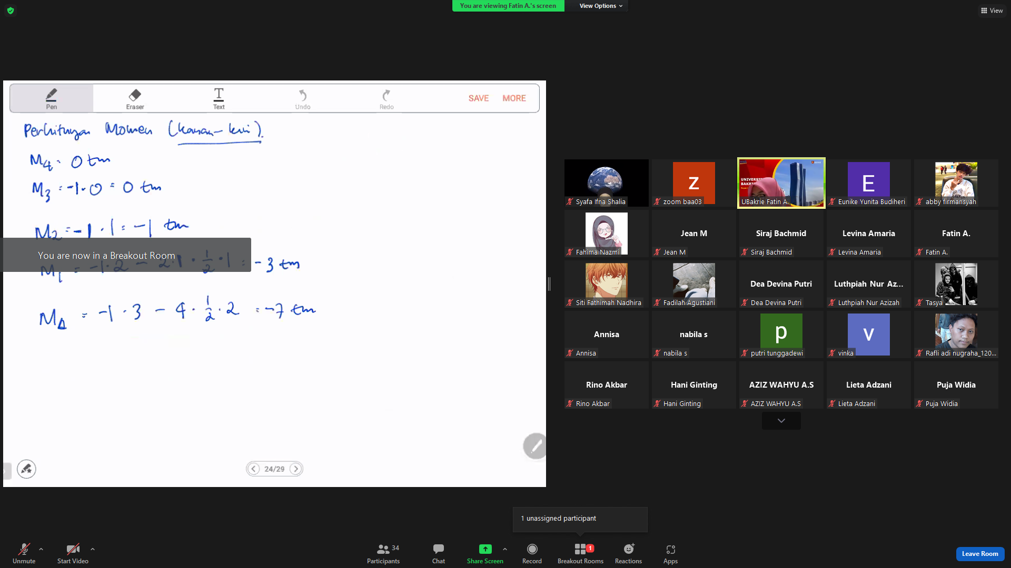Select abby firmansyah's video tile

point(956,183)
